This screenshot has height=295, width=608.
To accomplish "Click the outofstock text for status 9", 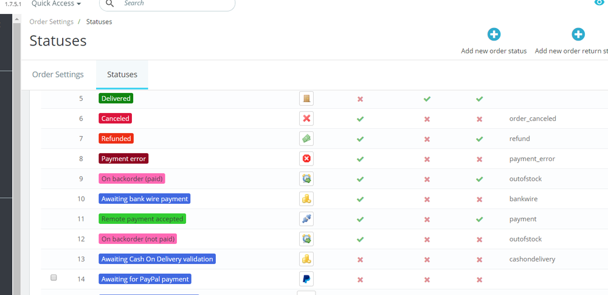I will 525,179.
